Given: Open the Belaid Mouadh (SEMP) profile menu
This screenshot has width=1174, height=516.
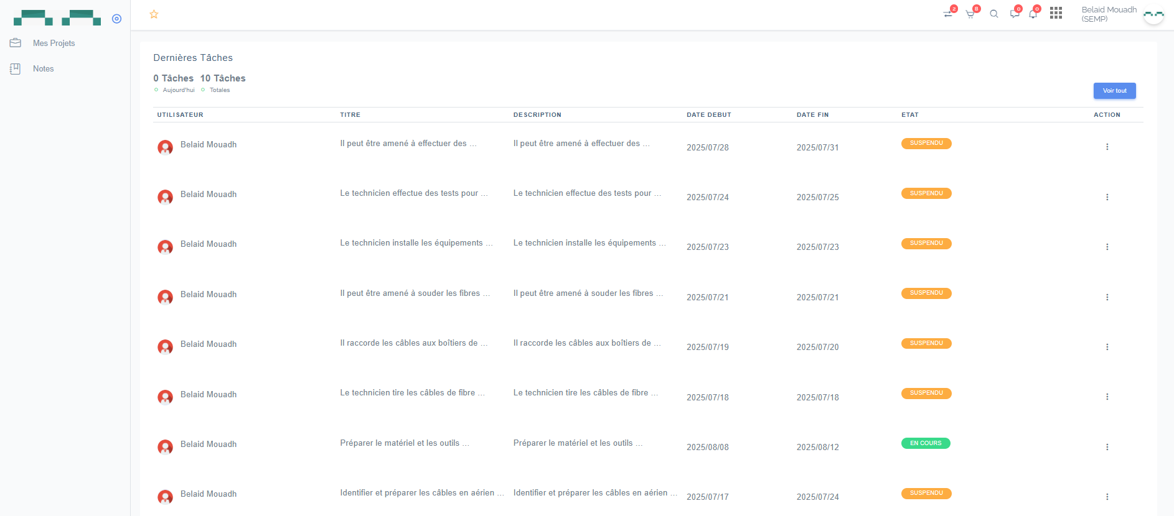Looking at the screenshot, I should pyautogui.click(x=1120, y=14).
